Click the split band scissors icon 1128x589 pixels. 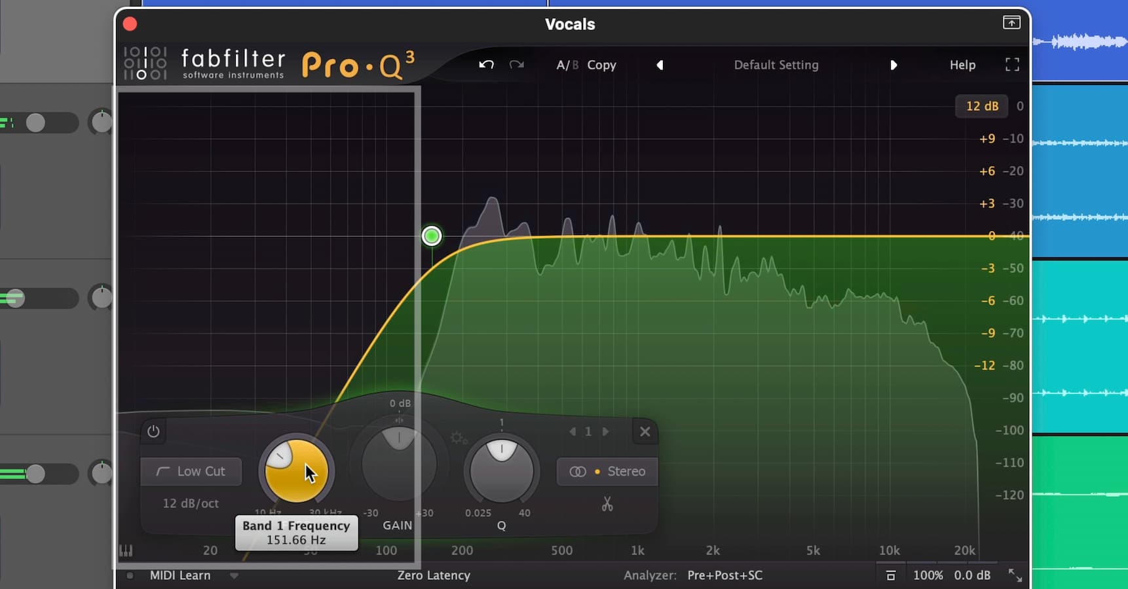pos(607,503)
